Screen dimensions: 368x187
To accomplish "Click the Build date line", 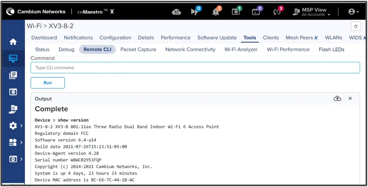I will [x=81, y=147].
